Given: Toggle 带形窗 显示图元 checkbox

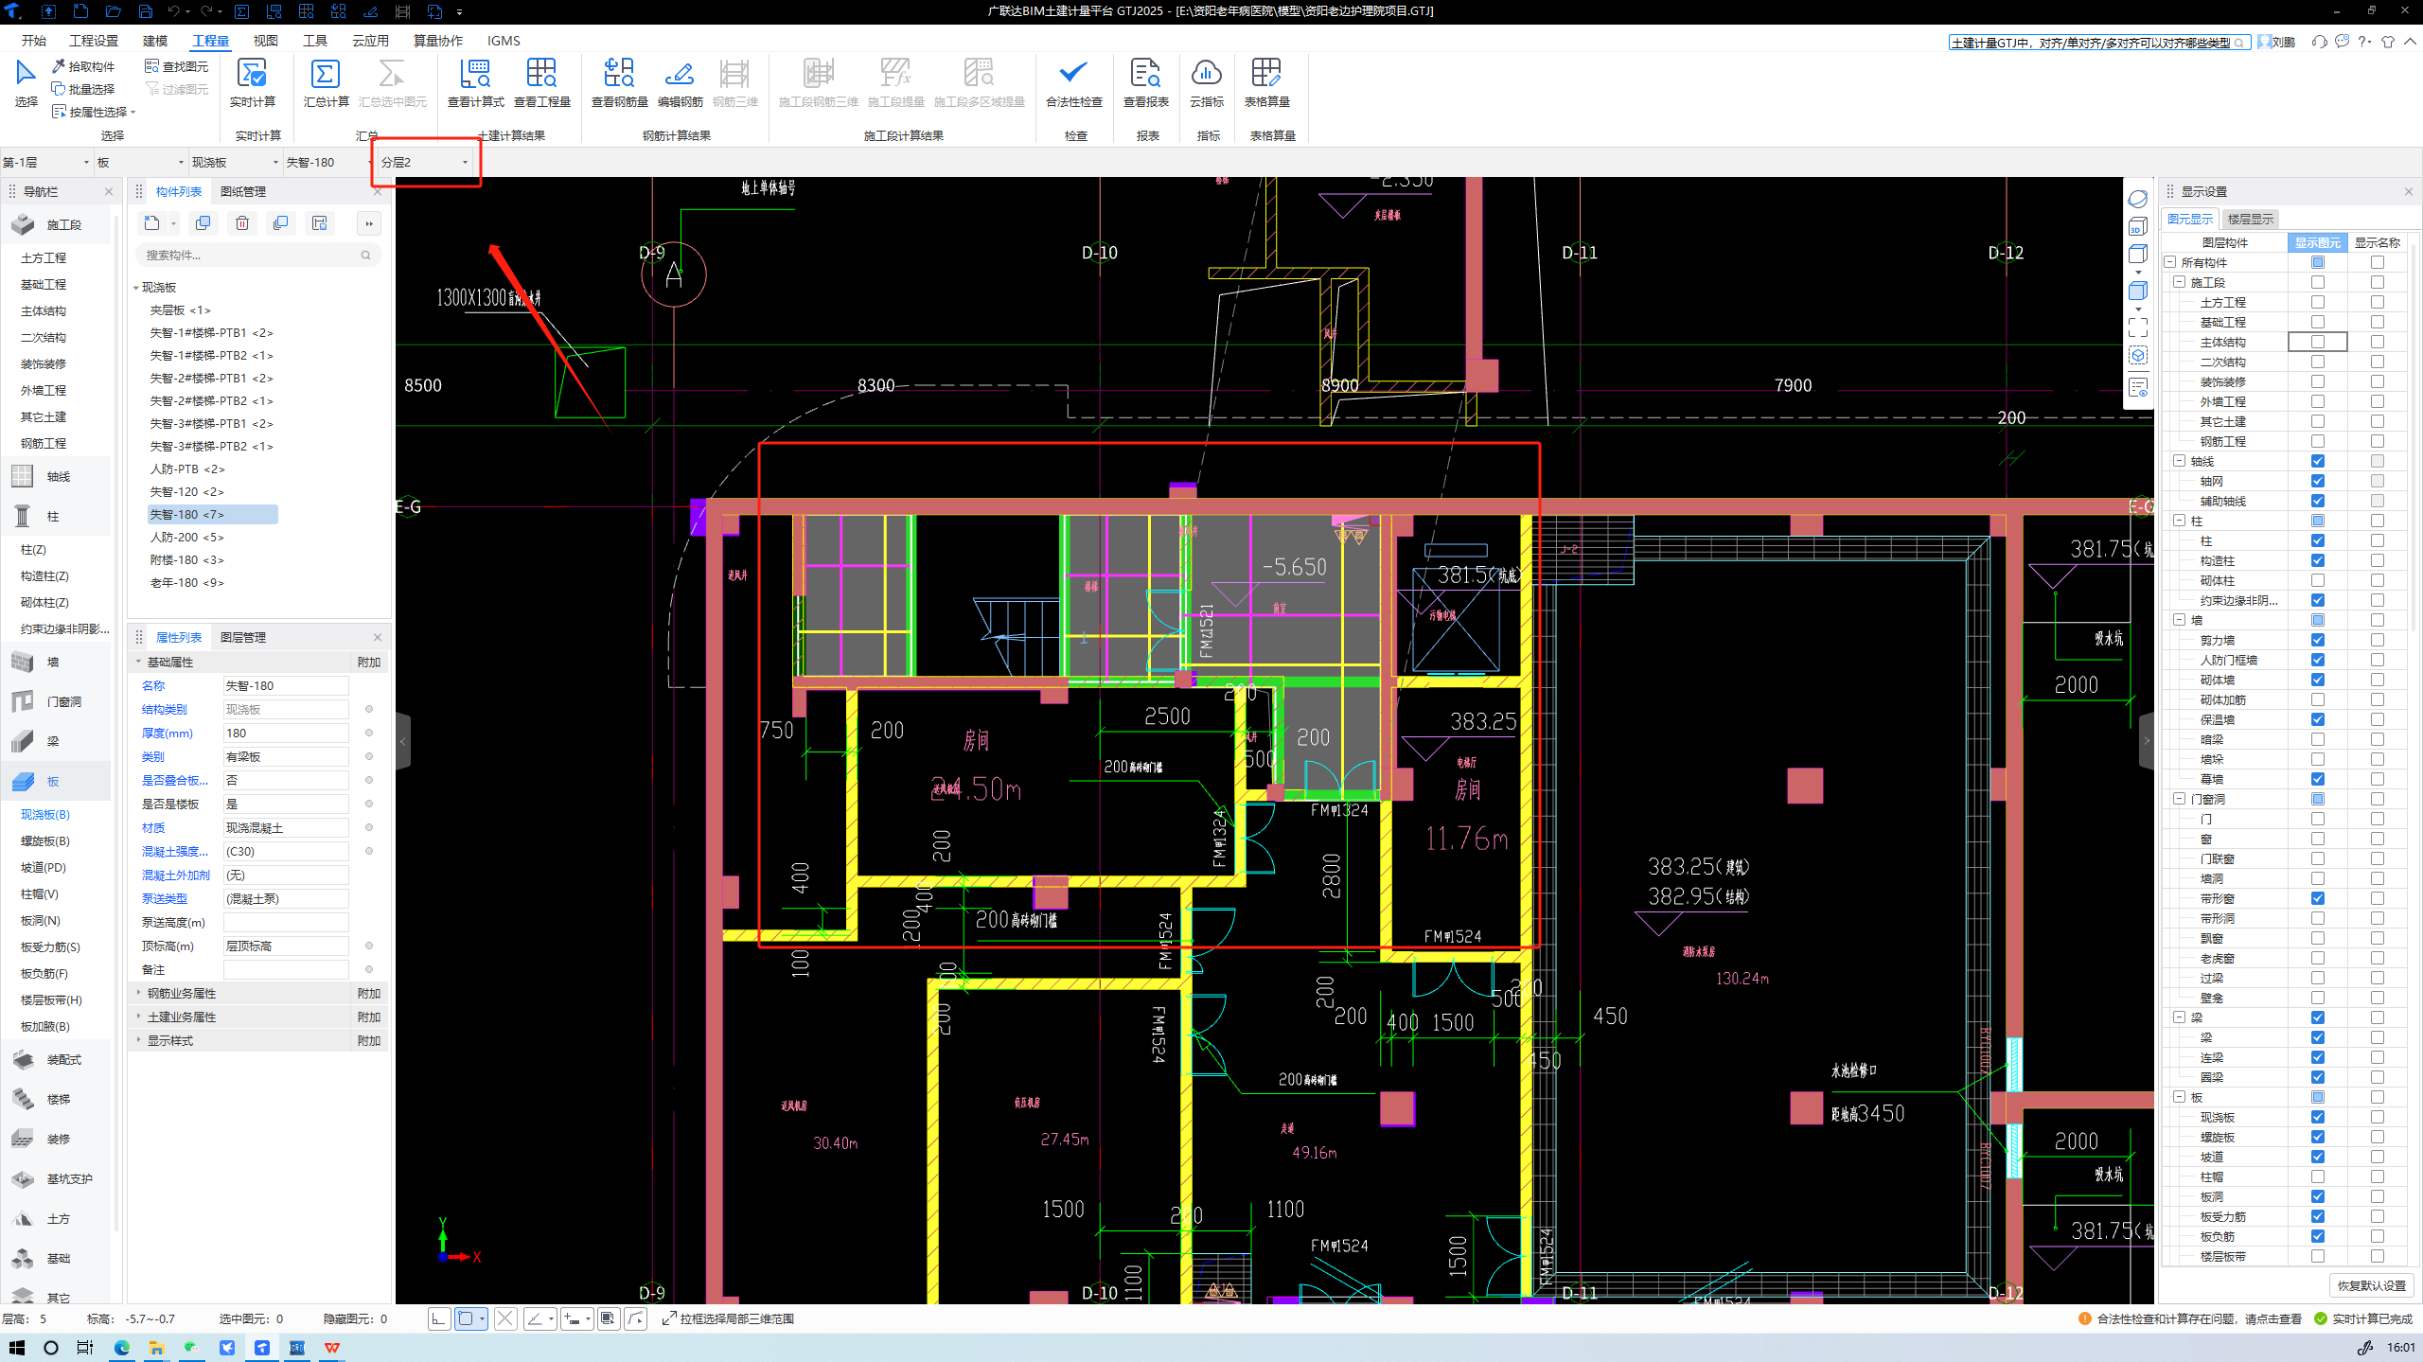Looking at the screenshot, I should pyautogui.click(x=2318, y=899).
